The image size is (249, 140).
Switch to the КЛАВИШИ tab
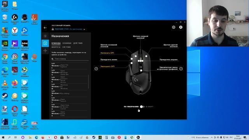[x=67, y=43]
